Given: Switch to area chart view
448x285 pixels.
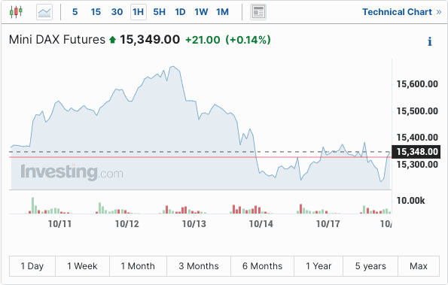Looking at the screenshot, I should (44, 12).
